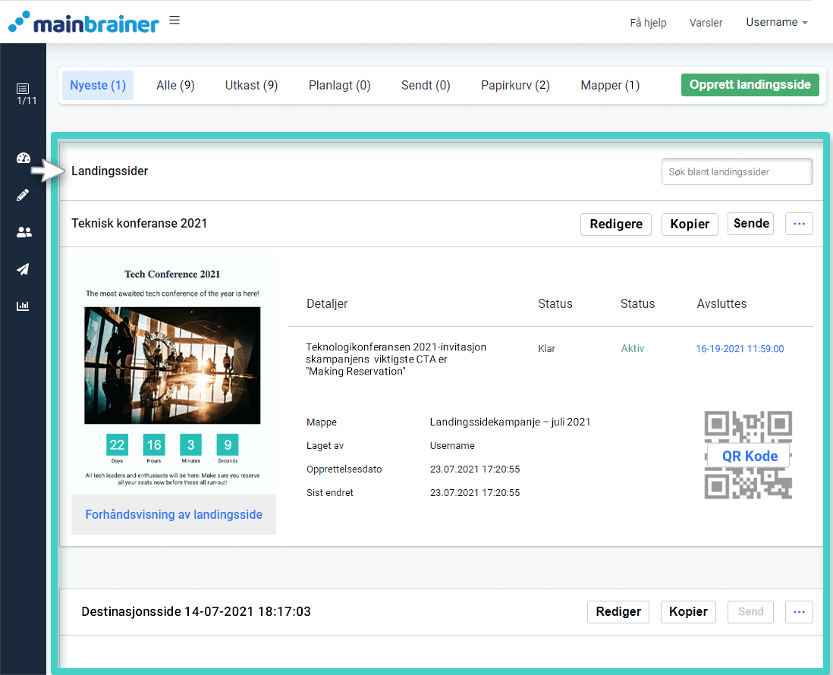Click the QR Kode icon
Image resolution: width=833 pixels, height=675 pixels.
(x=748, y=456)
